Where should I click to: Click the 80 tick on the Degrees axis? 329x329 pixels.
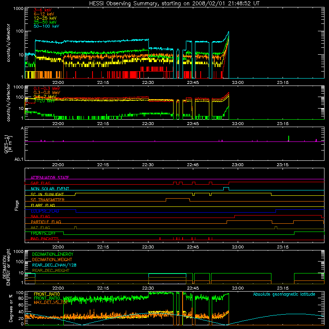[21, 298]
